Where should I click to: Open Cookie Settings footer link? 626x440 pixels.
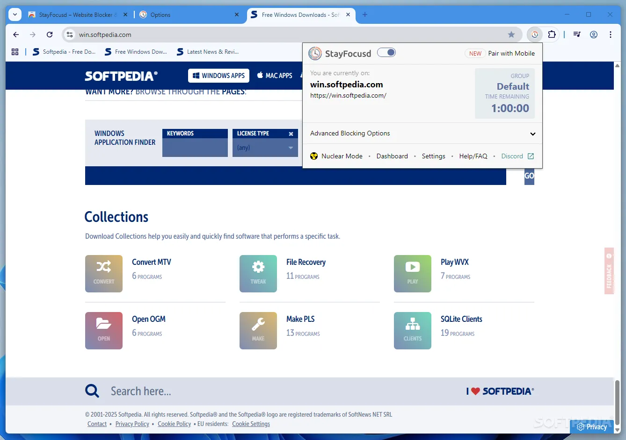[251, 424]
